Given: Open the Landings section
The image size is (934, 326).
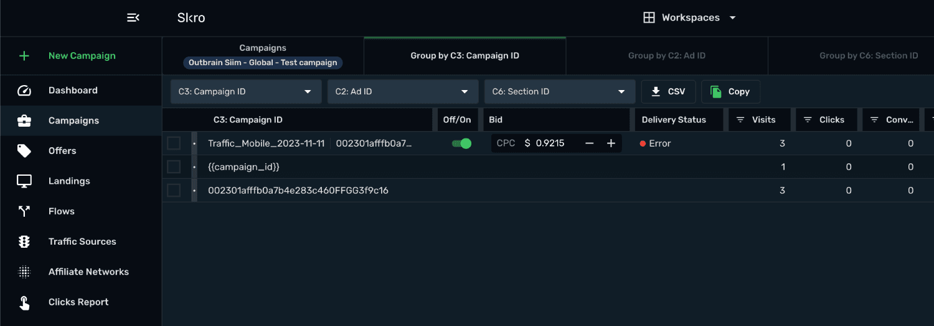Looking at the screenshot, I should pos(69,181).
